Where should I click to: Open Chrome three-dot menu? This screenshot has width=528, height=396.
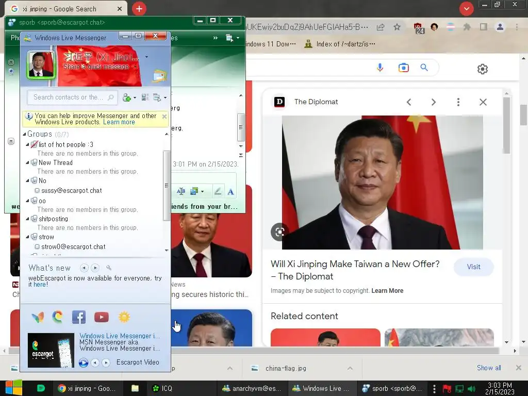[x=517, y=27]
